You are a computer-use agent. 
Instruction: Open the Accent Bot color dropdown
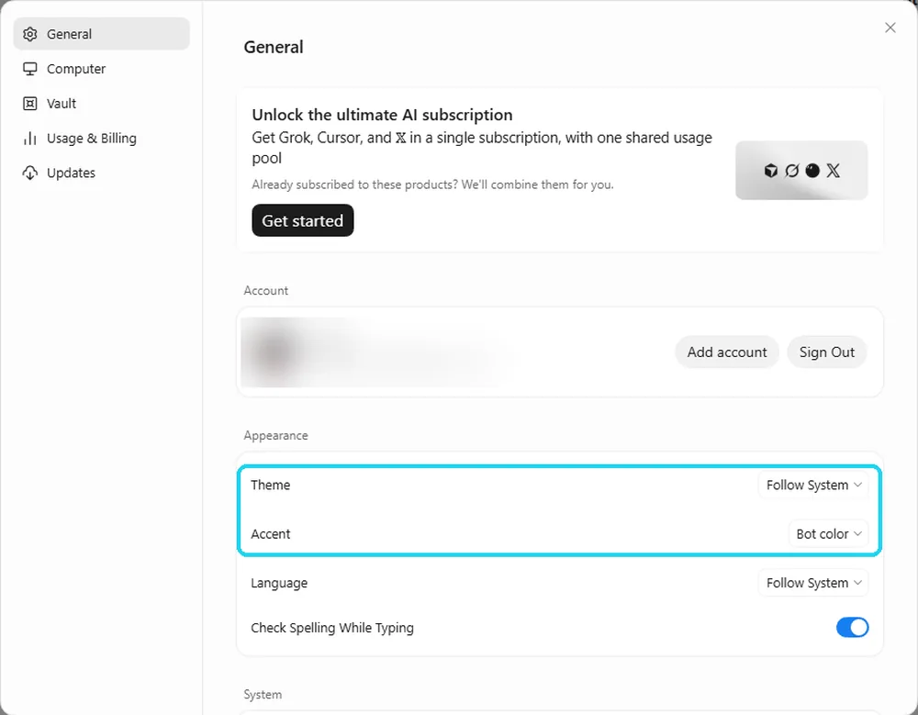click(x=828, y=534)
